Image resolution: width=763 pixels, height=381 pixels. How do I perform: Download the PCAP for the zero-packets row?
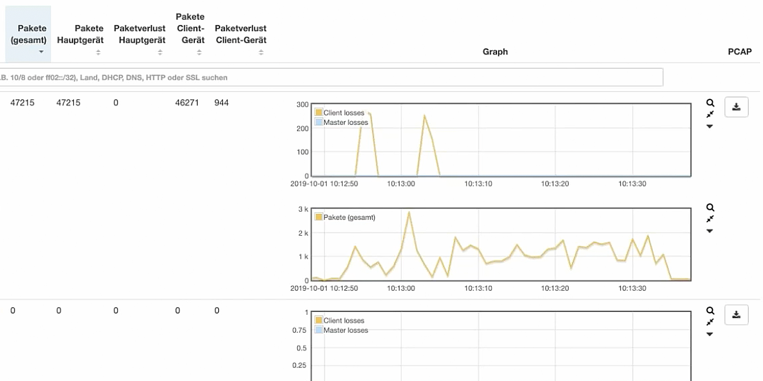tap(736, 315)
